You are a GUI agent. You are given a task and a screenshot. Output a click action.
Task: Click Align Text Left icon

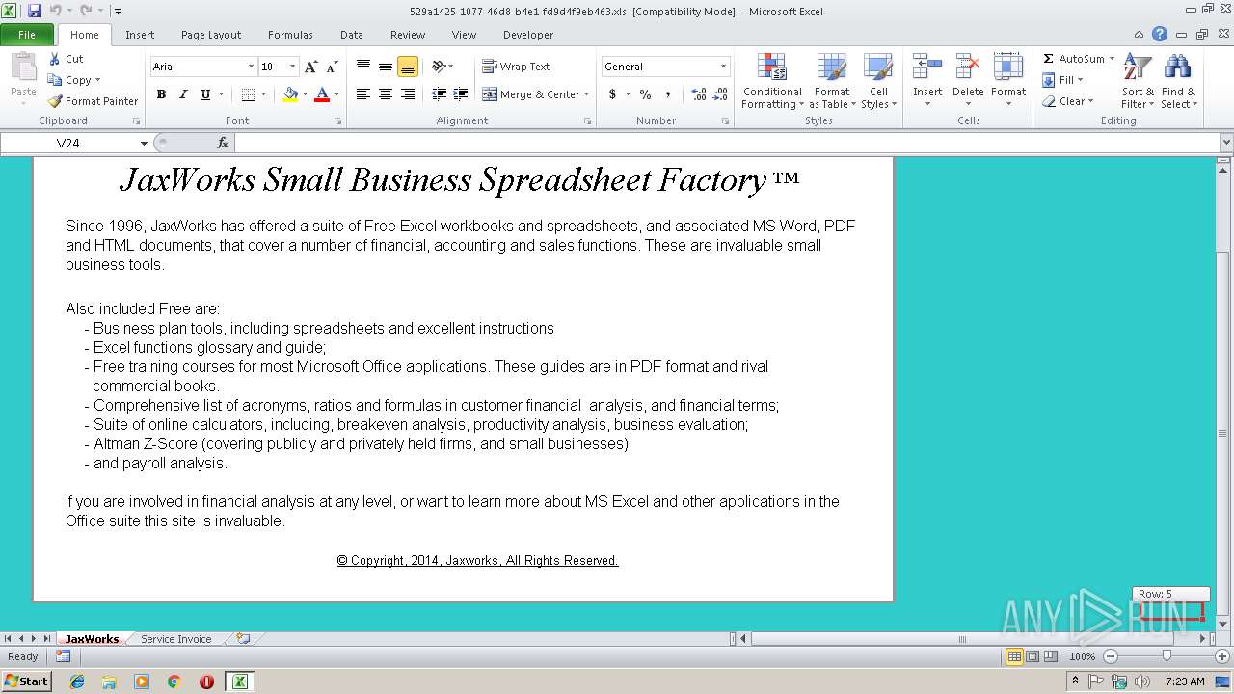point(363,94)
